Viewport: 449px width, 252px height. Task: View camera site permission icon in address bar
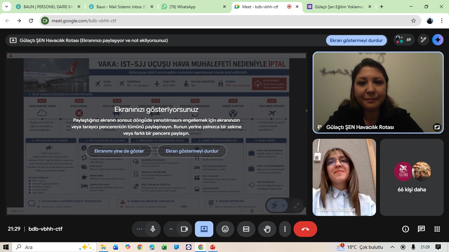(x=45, y=21)
